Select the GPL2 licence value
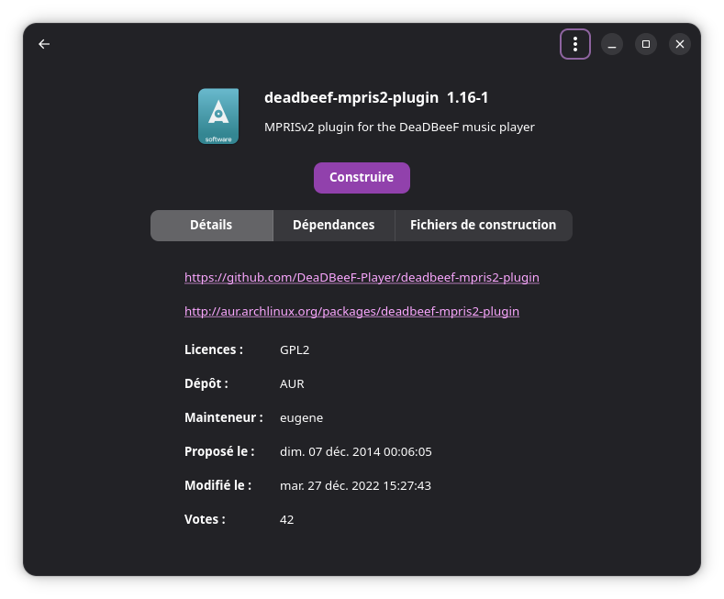 295,349
